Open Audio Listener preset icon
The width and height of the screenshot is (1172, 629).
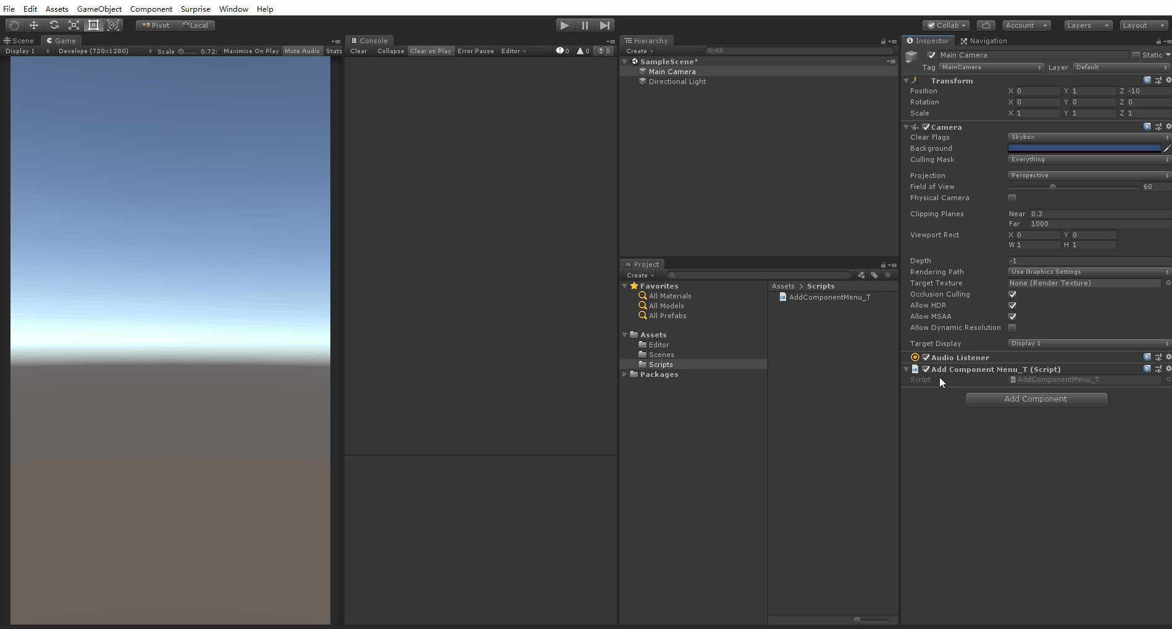click(1158, 357)
